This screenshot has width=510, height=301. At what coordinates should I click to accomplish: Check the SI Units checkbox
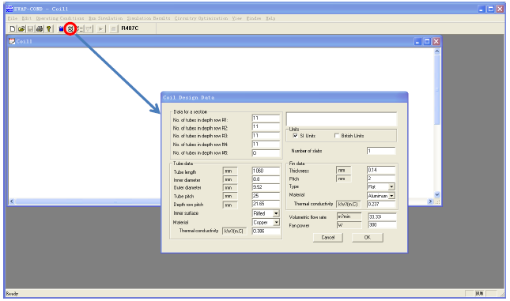tap(296, 136)
